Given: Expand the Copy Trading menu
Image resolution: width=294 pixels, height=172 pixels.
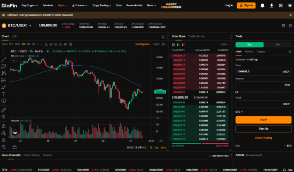Looking at the screenshot, I should pyautogui.click(x=102, y=5).
